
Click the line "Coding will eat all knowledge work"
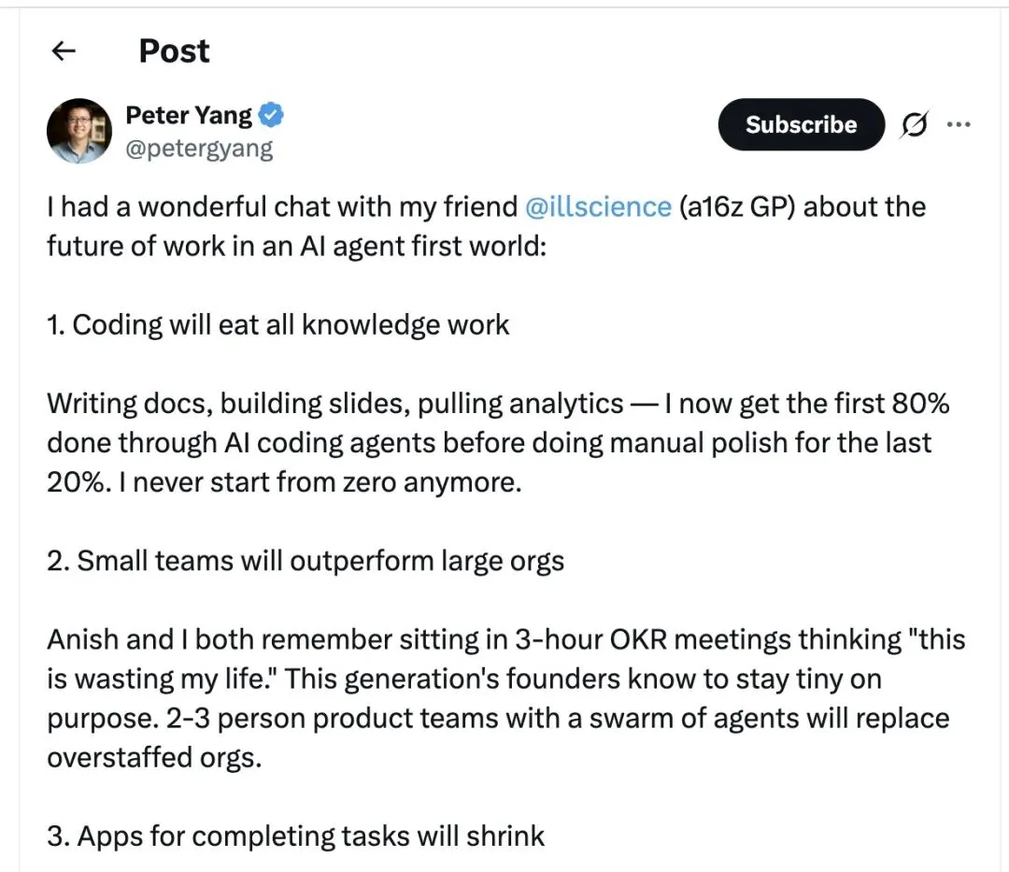click(x=290, y=324)
